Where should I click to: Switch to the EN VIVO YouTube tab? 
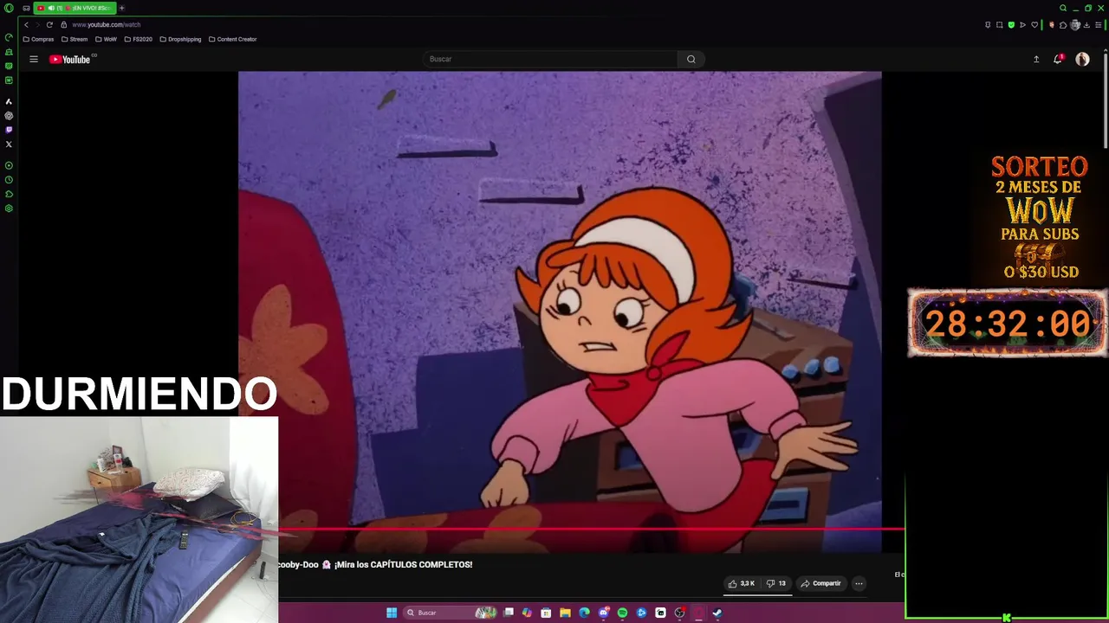click(75, 8)
